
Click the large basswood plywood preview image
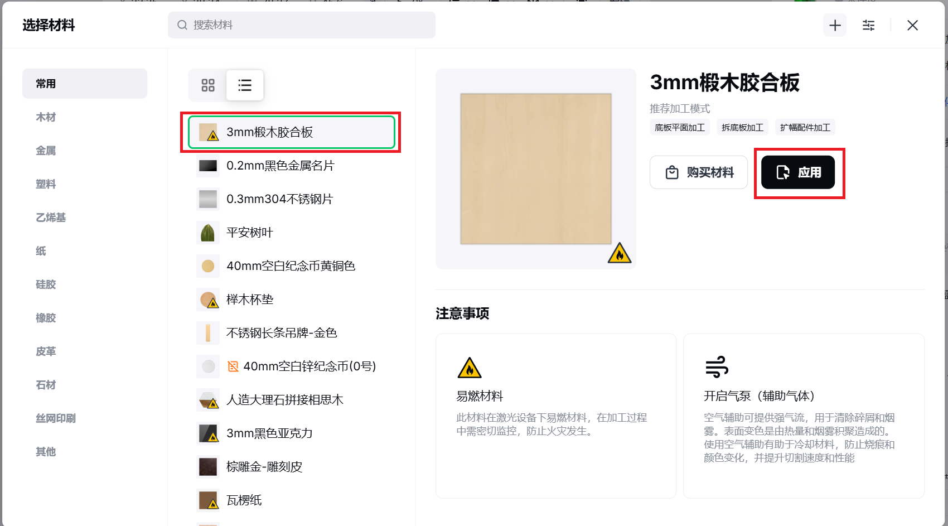[x=535, y=168]
